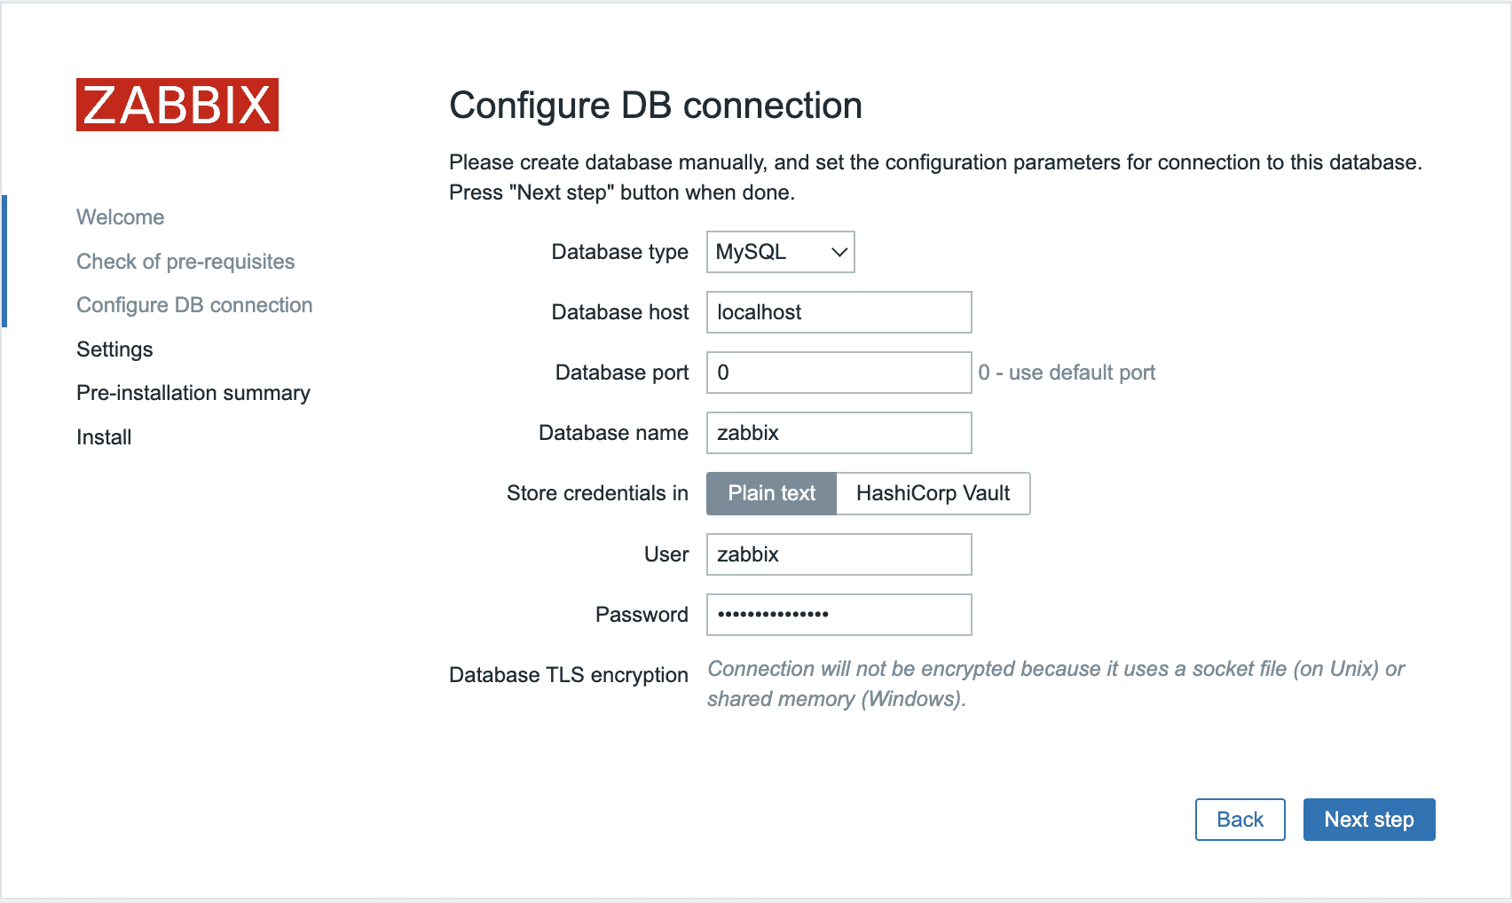Switch credentials storage to HashiCorp Vault

coord(933,493)
